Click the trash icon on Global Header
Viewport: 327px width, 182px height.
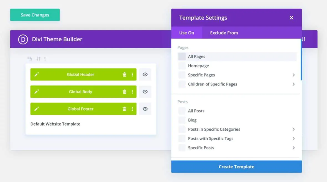click(x=125, y=75)
